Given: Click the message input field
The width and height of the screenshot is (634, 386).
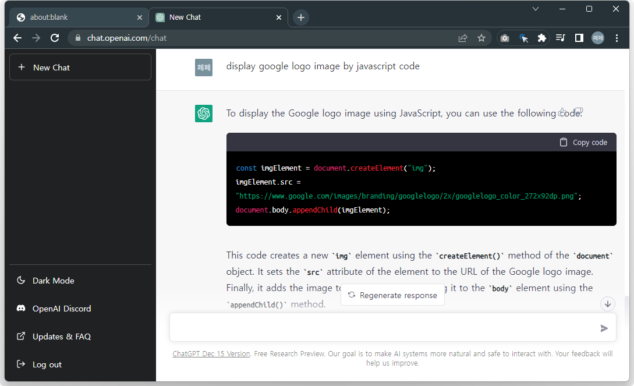Looking at the screenshot, I should point(392,327).
